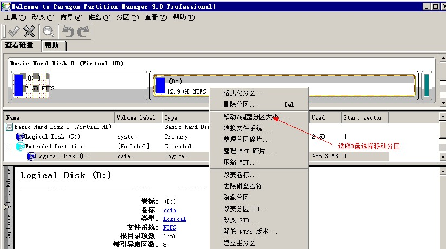Screen dimensions: 446x249
Task: Choose 移动/调整分区大小 from context menu
Action: point(255,116)
